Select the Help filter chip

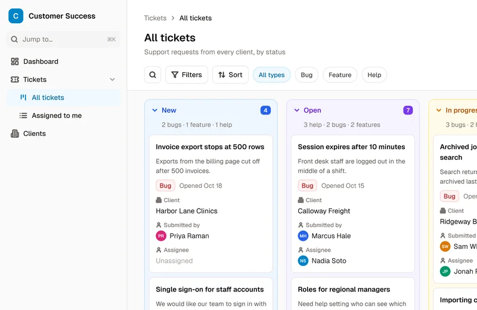[x=374, y=75]
